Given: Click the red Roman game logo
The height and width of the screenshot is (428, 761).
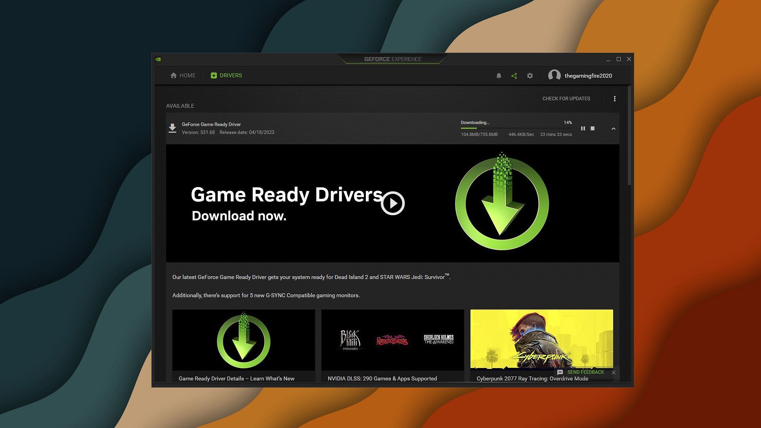Looking at the screenshot, I should (392, 340).
